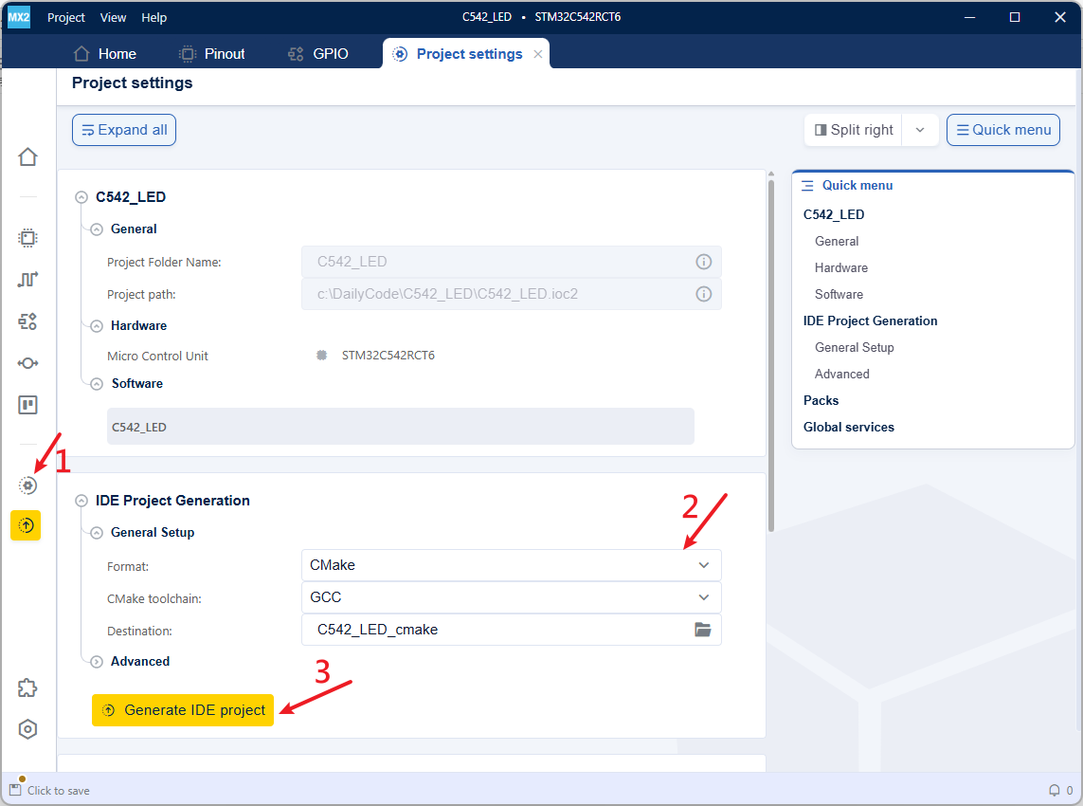Click Generate IDE project button
The width and height of the screenshot is (1083, 806).
pos(183,710)
